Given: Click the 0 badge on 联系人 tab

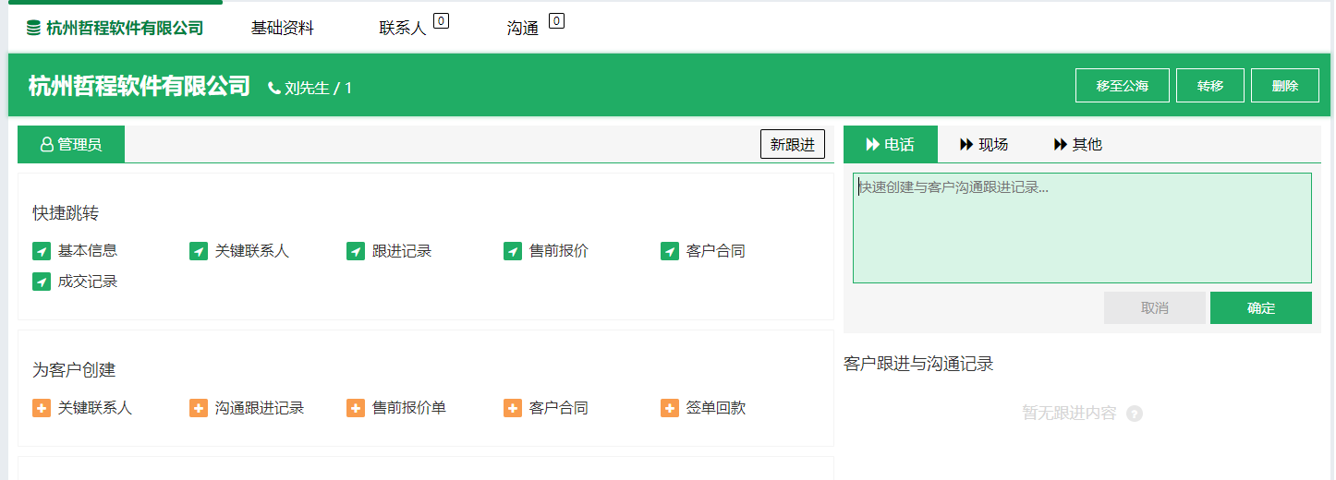Looking at the screenshot, I should (441, 20).
